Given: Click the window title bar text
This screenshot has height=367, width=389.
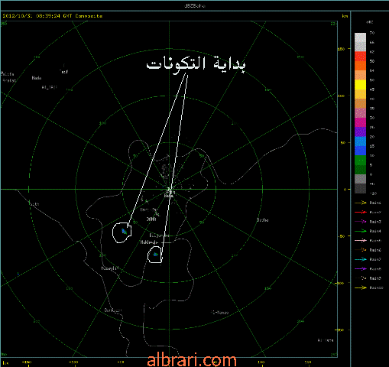Looking at the screenshot, I should pyautogui.click(x=195, y=5).
